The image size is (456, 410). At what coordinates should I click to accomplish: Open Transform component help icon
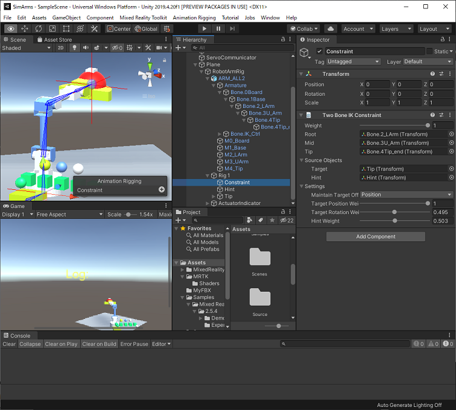coord(432,74)
